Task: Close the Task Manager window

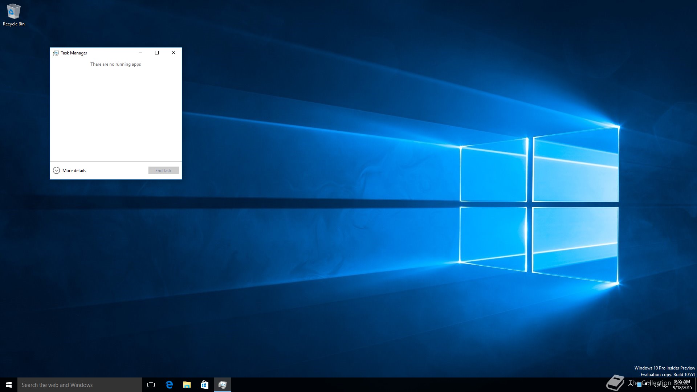Action: [x=174, y=53]
